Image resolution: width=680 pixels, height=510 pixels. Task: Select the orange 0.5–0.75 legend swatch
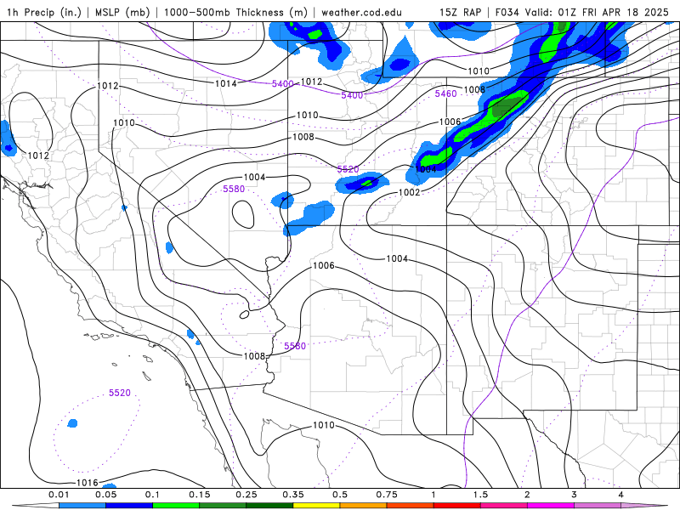364,506
